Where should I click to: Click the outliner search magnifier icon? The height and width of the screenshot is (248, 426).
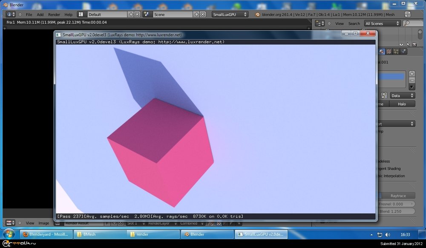pyautogui.click(x=406, y=23)
